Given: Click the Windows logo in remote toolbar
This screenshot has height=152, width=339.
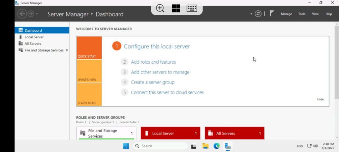Looking at the screenshot, I should (x=176, y=8).
